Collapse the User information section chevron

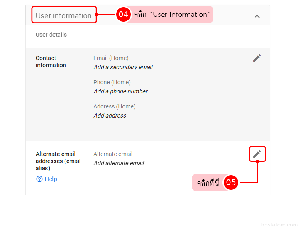(x=257, y=16)
